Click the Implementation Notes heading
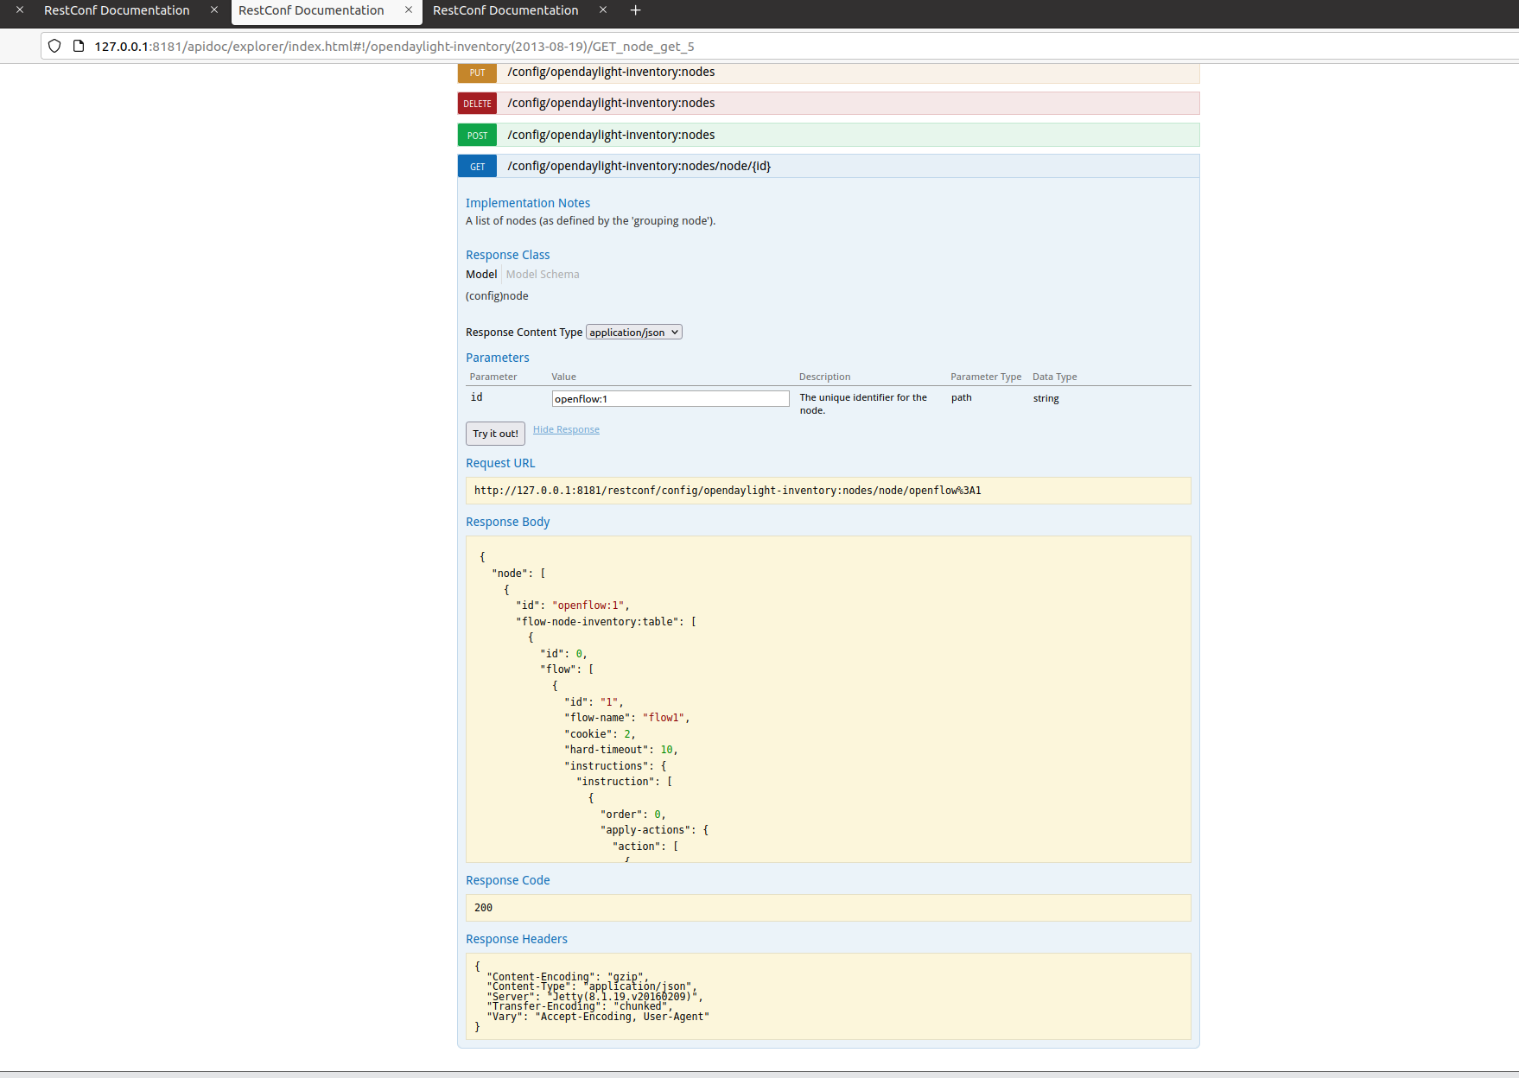 (x=528, y=203)
